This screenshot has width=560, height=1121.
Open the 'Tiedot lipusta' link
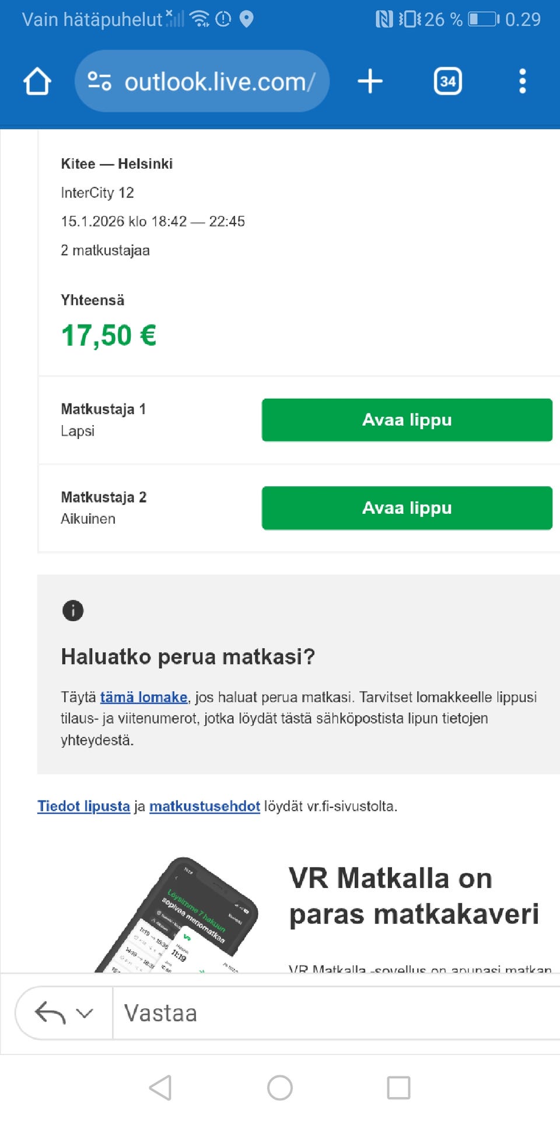point(83,806)
